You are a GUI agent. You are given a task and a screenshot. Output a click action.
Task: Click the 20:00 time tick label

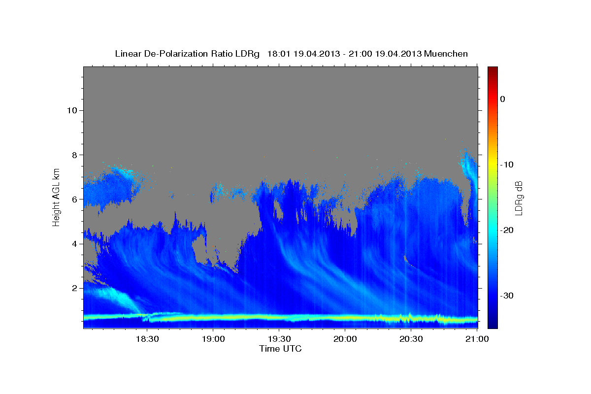345,339
